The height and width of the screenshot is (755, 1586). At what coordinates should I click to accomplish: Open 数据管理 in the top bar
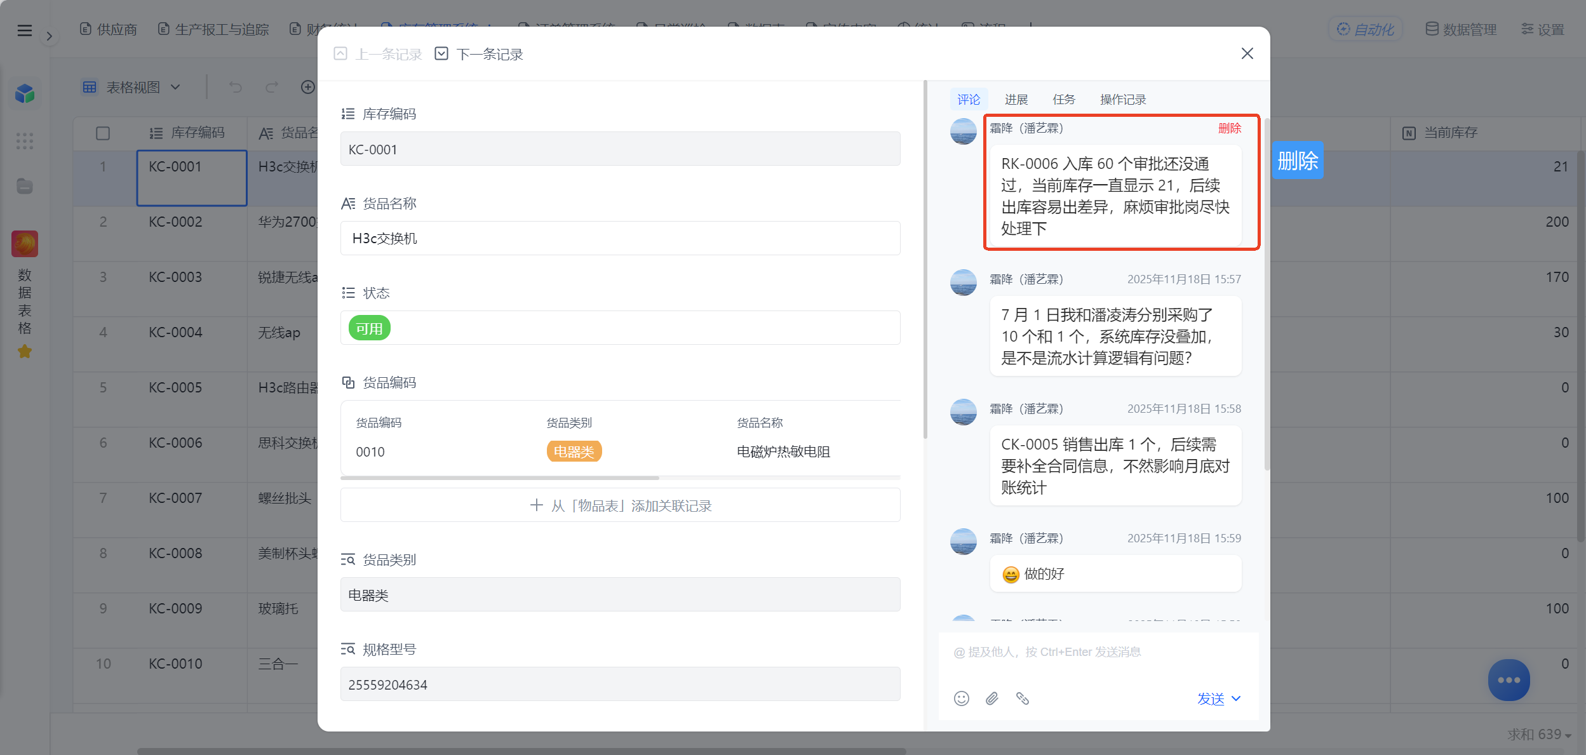click(x=1462, y=29)
